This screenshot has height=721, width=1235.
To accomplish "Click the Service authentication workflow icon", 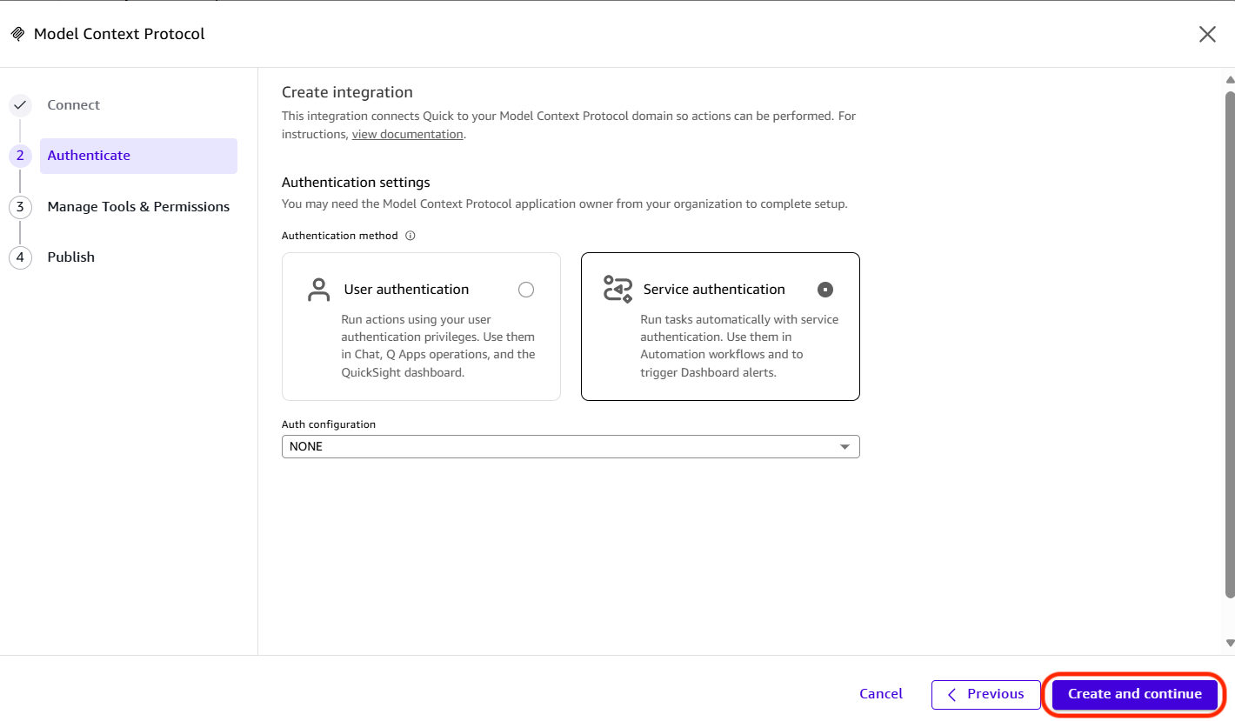I will (x=617, y=290).
